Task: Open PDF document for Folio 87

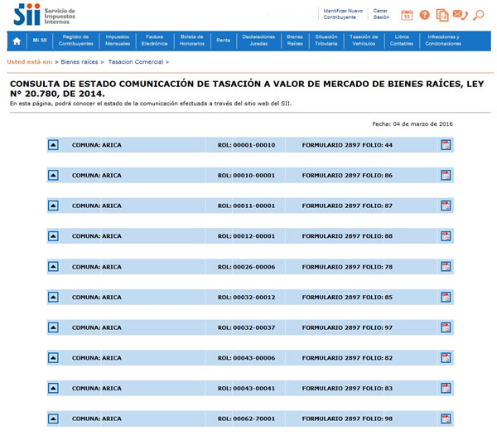Action: [x=446, y=206]
